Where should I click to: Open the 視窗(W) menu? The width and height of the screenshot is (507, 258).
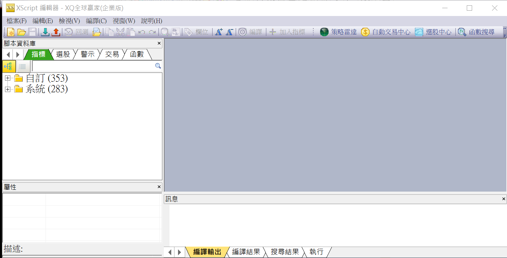124,21
